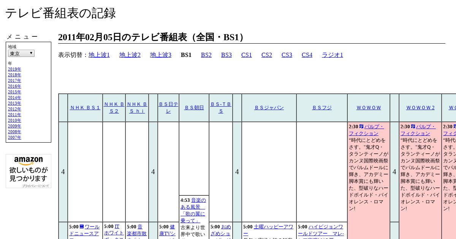
Task: Switch display to CS3
Action: 287,55
